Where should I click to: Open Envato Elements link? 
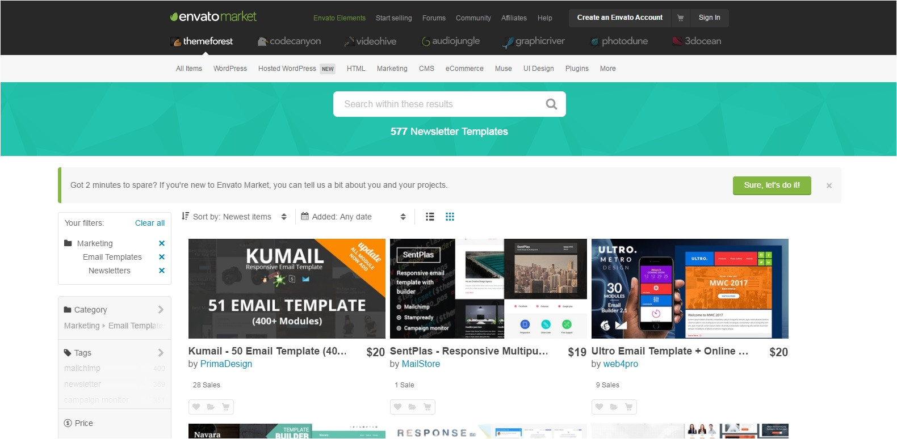[339, 18]
